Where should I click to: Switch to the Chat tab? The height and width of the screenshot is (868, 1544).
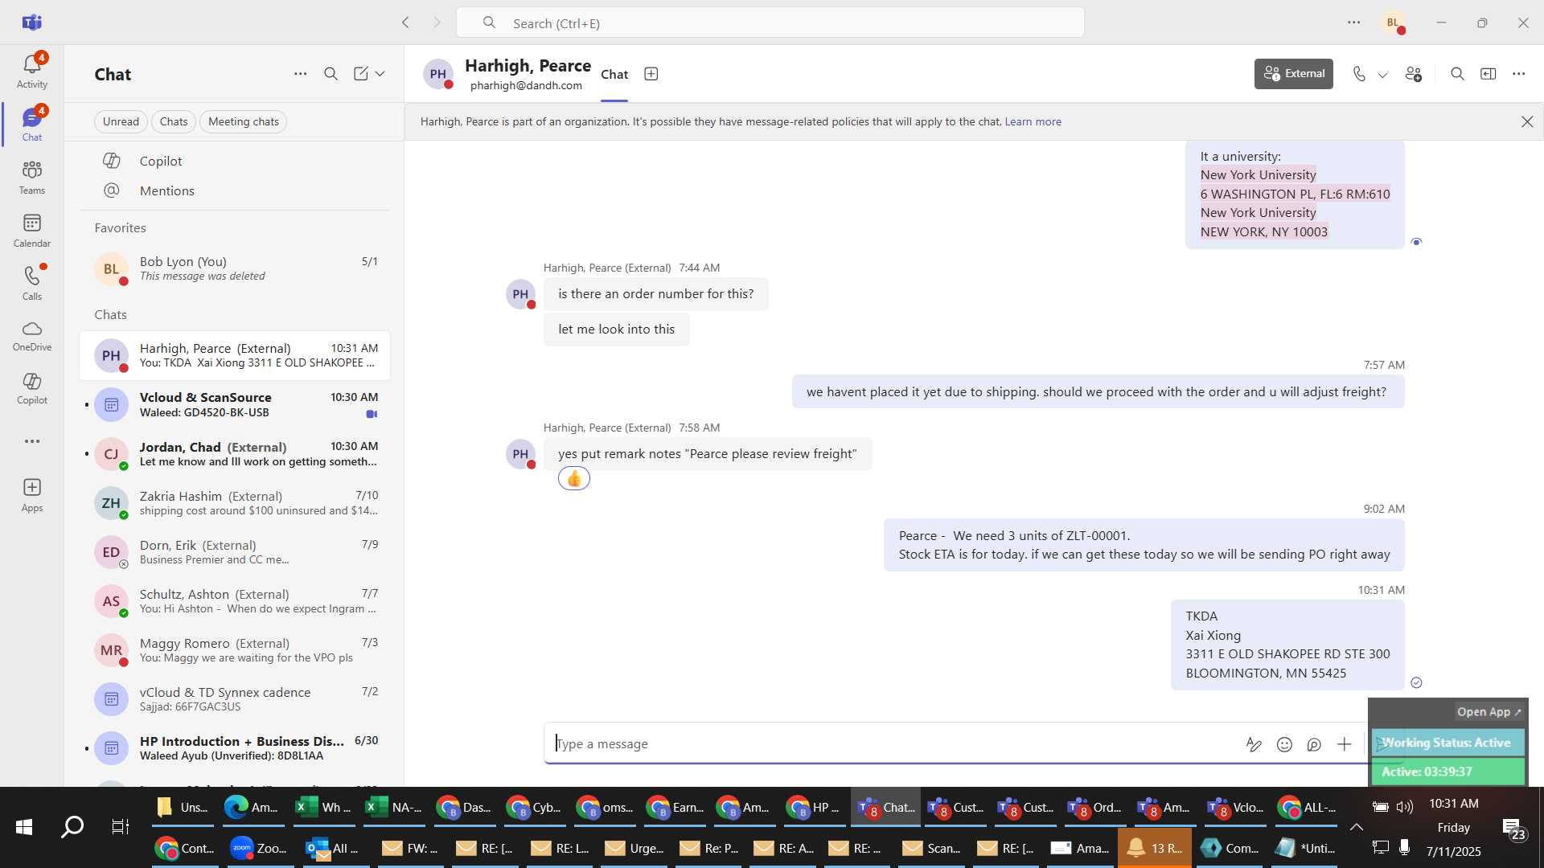click(614, 75)
